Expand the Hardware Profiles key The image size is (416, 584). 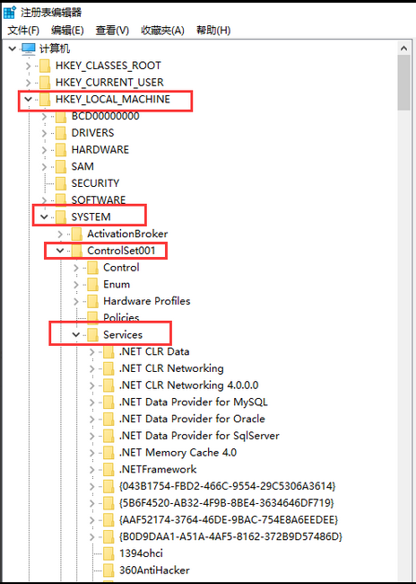(x=76, y=301)
